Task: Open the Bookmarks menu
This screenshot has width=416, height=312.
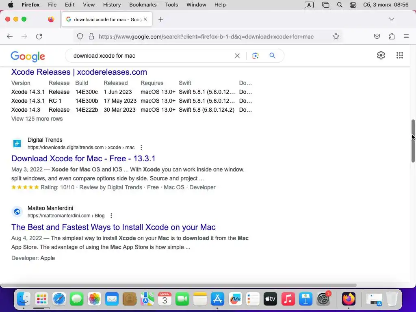Action: [143, 5]
